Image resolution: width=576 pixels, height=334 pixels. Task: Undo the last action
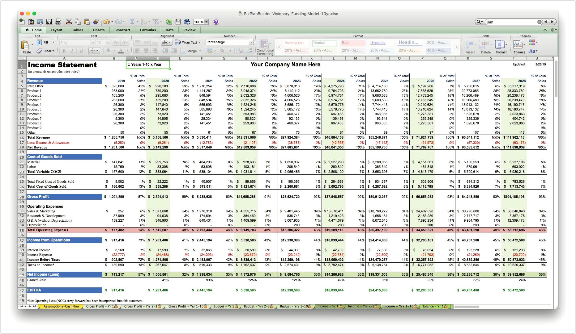pyautogui.click(x=106, y=22)
